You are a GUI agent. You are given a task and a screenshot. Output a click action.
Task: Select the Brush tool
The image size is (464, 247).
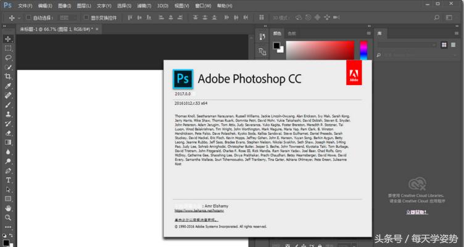[8, 105]
